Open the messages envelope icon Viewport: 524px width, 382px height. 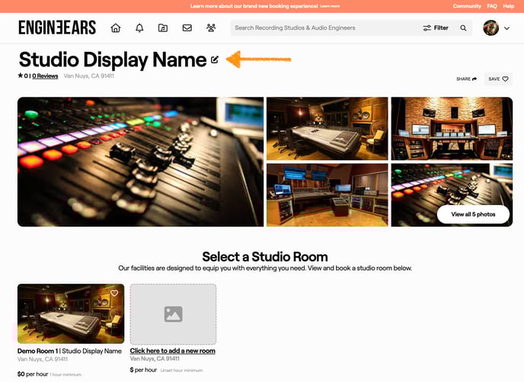coord(187,28)
